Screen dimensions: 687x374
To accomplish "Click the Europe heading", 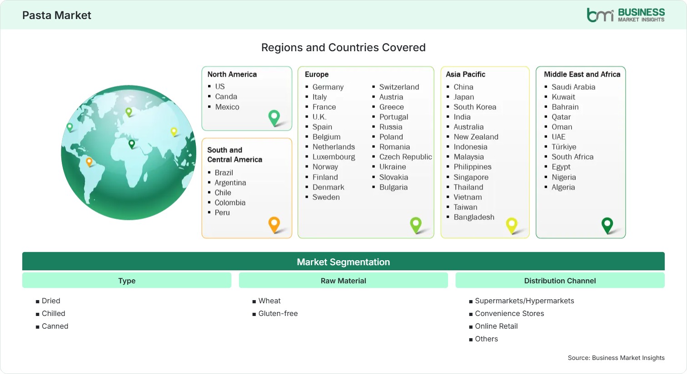I will 317,74.
